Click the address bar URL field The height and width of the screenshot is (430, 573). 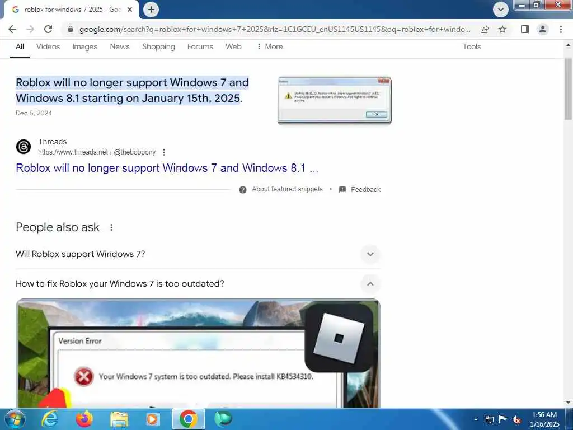[275, 29]
